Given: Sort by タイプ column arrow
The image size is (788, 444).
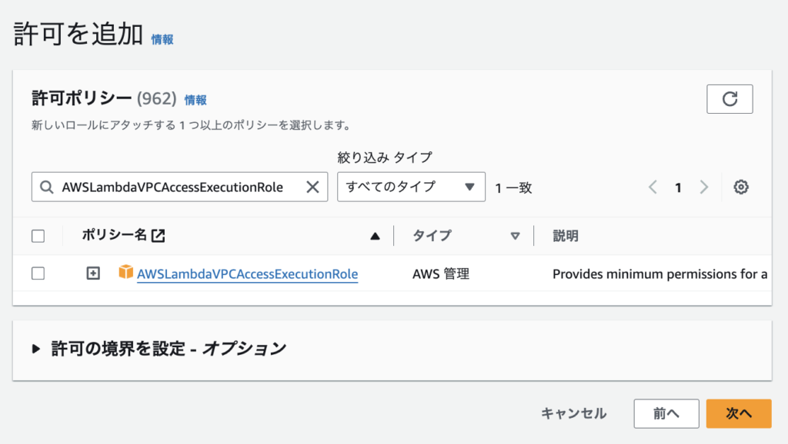Looking at the screenshot, I should (x=515, y=236).
